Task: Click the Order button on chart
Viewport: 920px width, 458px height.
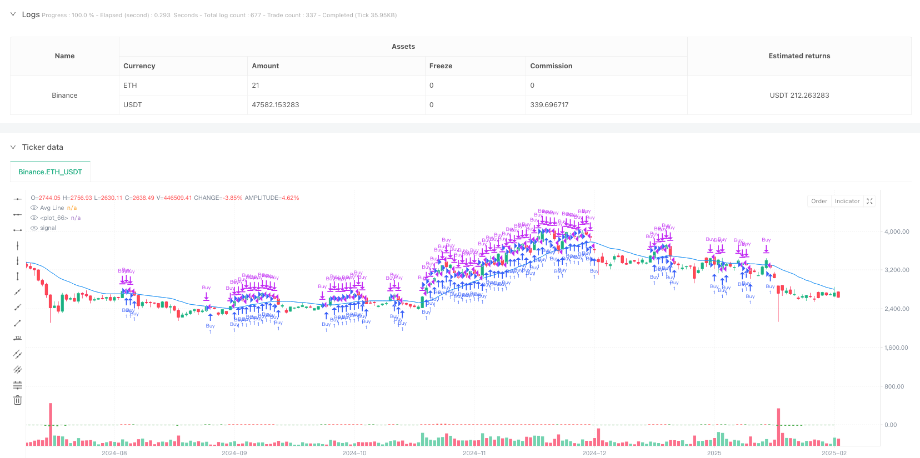Action: [819, 202]
